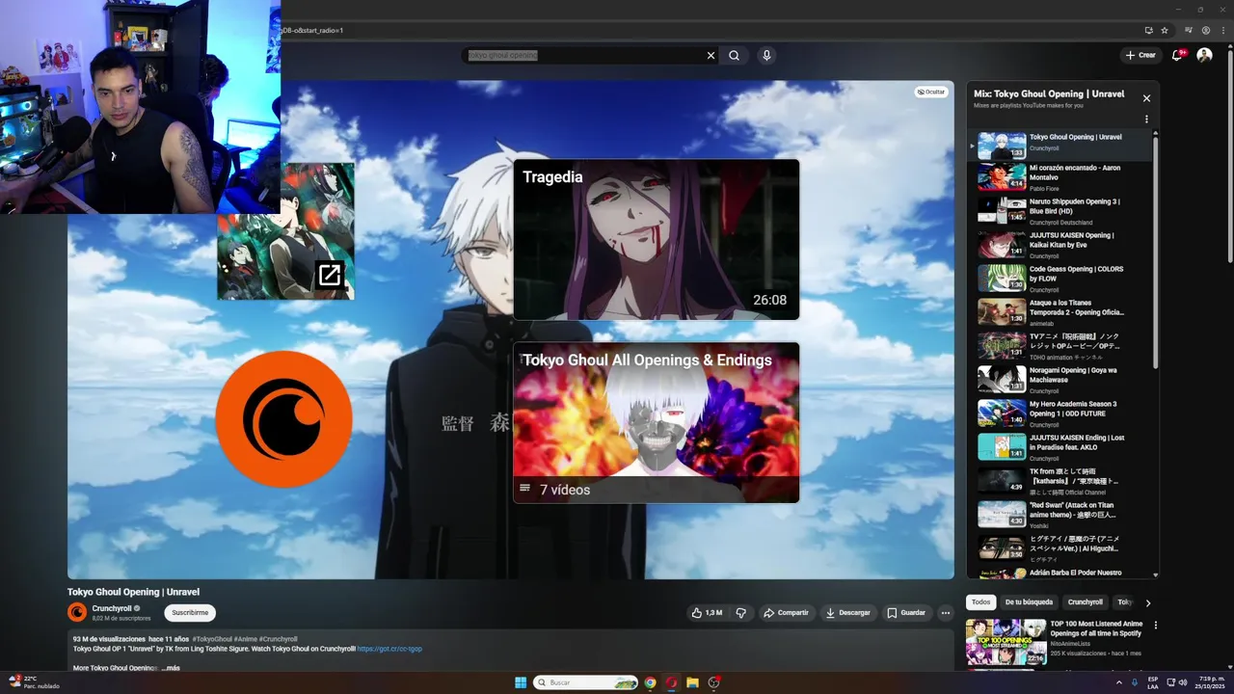Select the Crunchyroll filter chip
The height and width of the screenshot is (694, 1234).
tap(1085, 602)
